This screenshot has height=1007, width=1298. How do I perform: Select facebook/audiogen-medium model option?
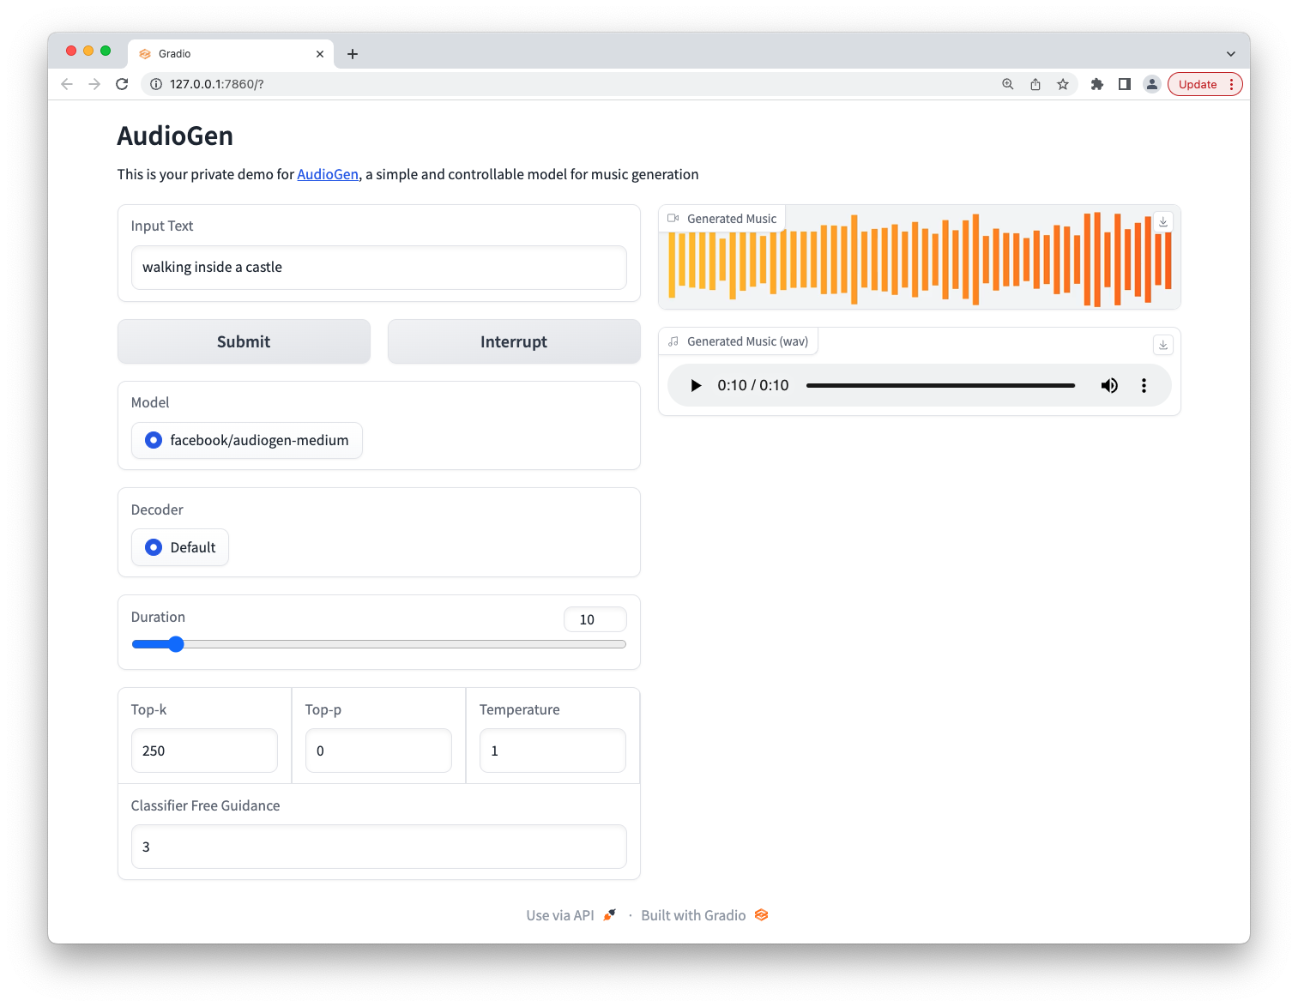pyautogui.click(x=247, y=440)
